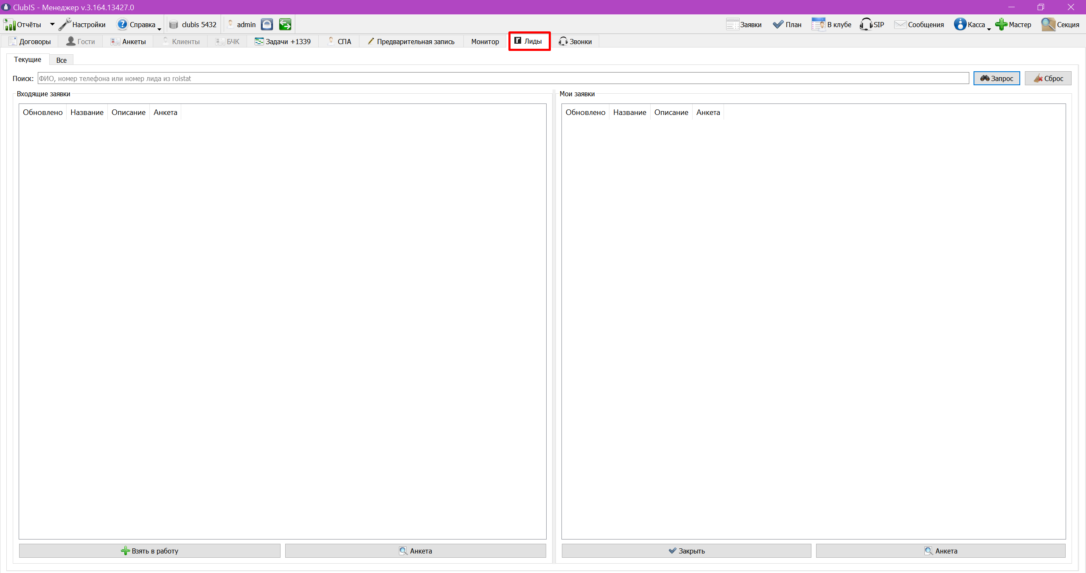Image resolution: width=1086 pixels, height=573 pixels.
Task: Switch to the Монитор tab
Action: (485, 42)
